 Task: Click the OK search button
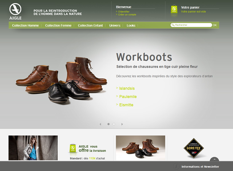coord(215,25)
